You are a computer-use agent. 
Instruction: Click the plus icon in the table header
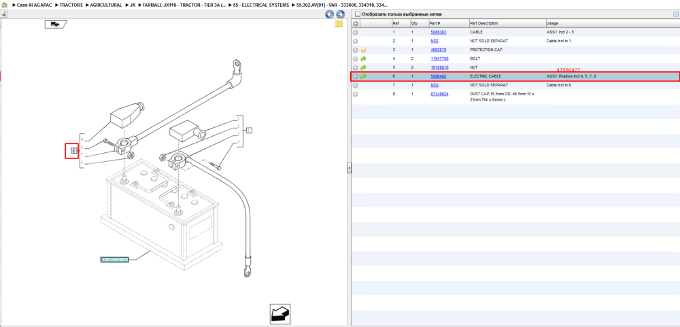pos(355,23)
